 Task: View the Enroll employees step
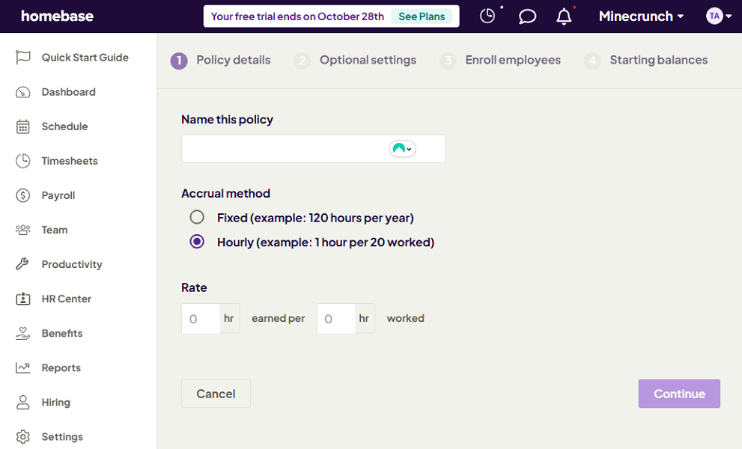point(511,60)
